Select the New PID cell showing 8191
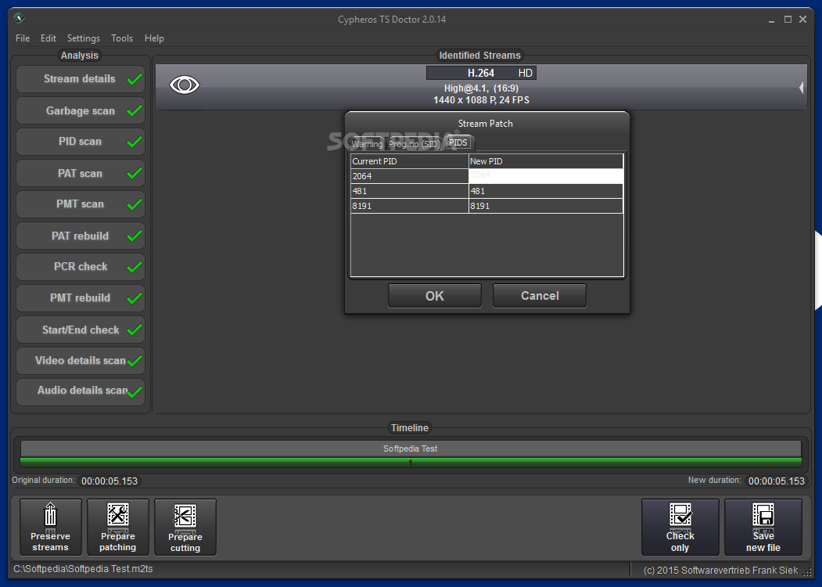 (546, 206)
